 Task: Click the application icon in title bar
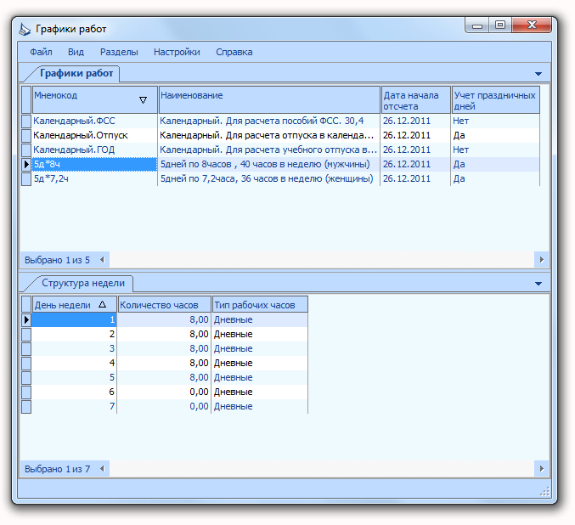point(25,29)
